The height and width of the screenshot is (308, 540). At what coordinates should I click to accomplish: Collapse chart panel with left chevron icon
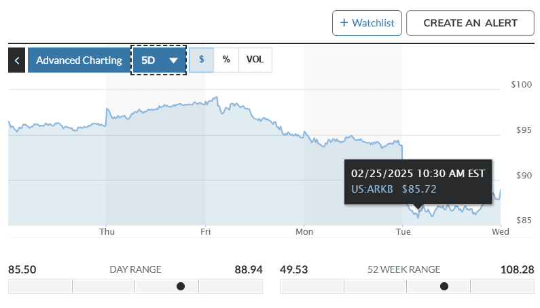[16, 60]
